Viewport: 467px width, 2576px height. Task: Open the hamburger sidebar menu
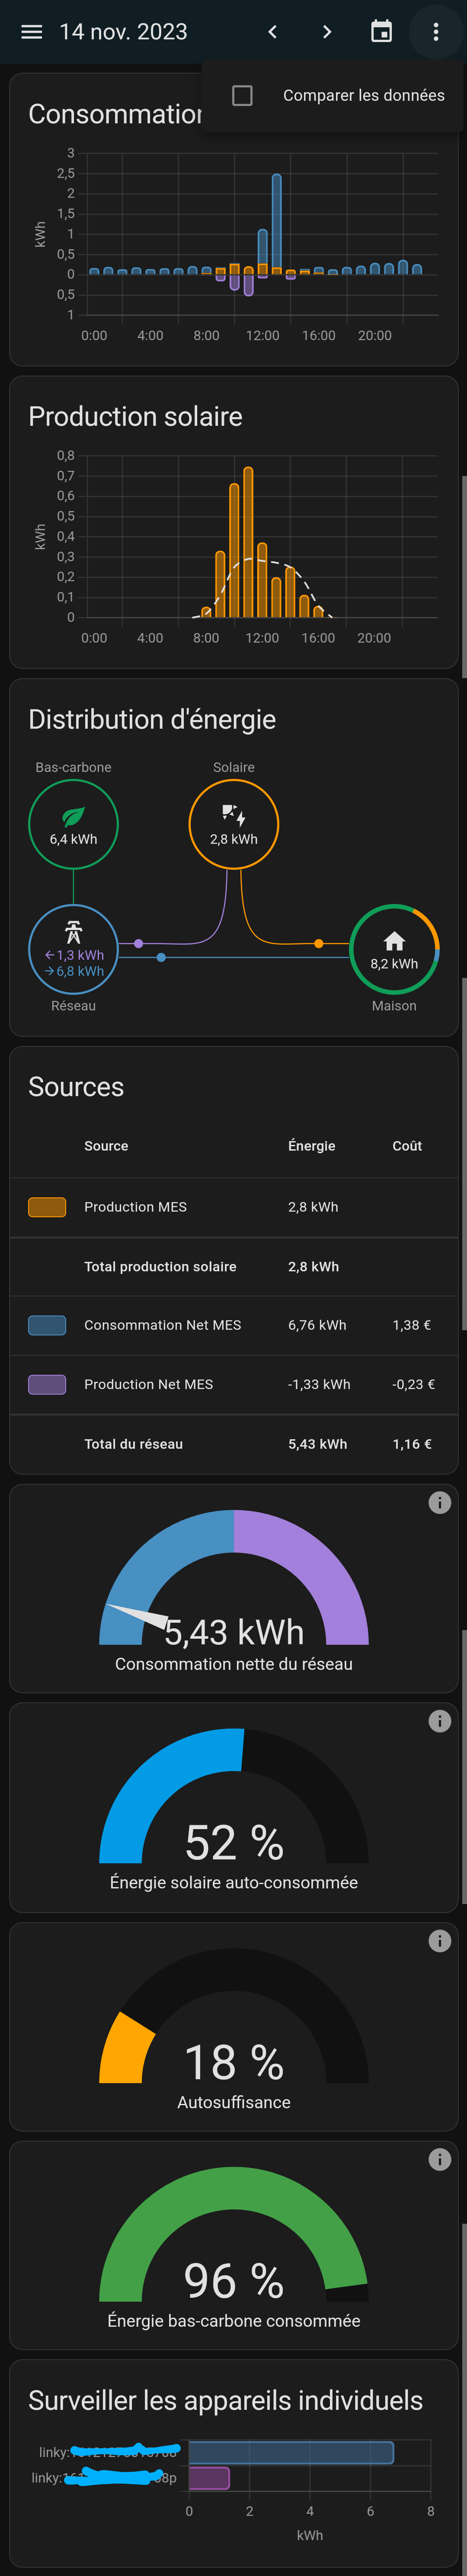tap(32, 32)
